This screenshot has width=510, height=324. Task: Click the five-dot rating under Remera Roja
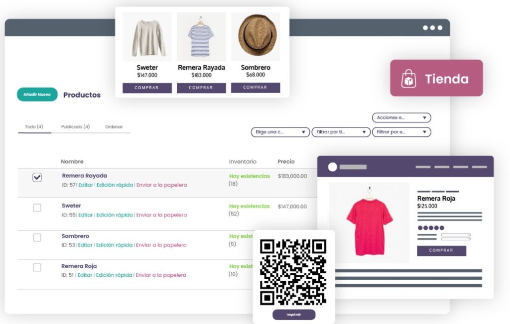[x=431, y=228]
